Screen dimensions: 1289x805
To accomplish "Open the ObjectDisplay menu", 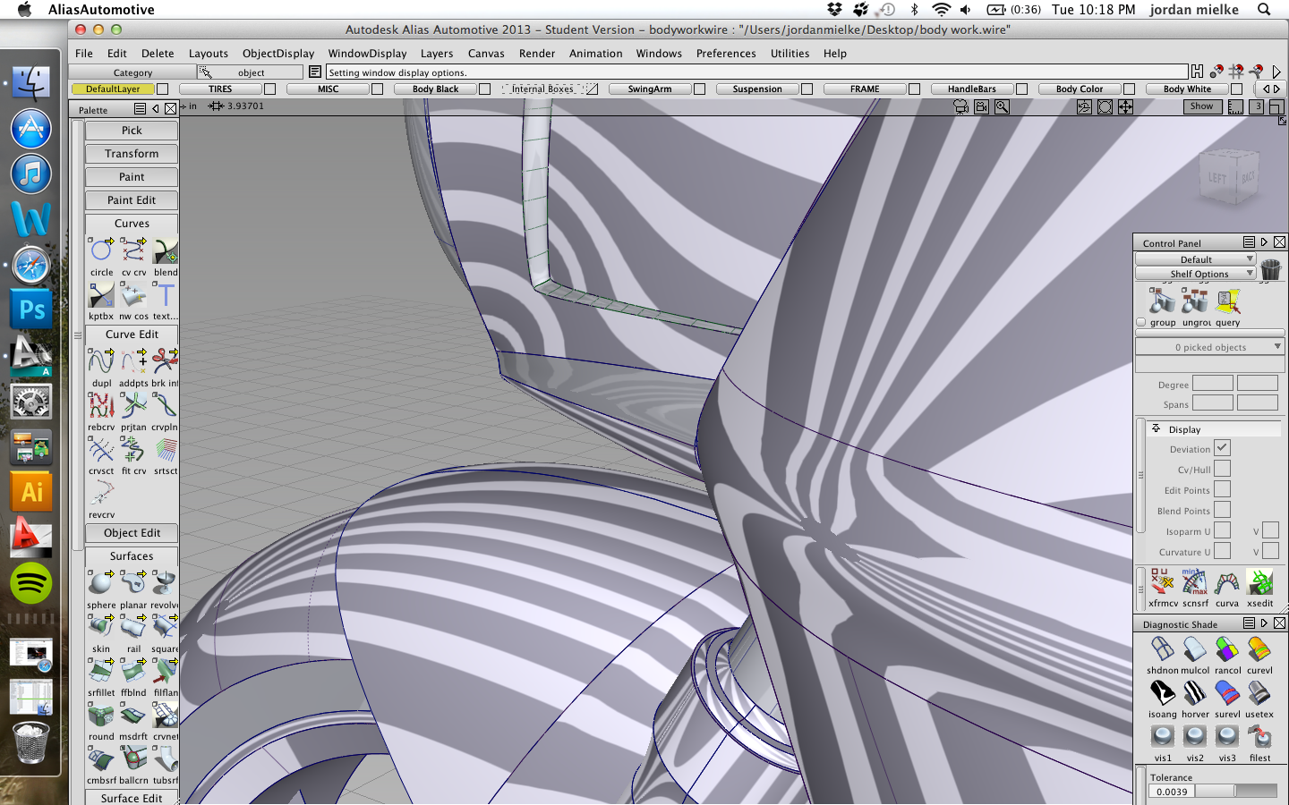I will pyautogui.click(x=278, y=54).
